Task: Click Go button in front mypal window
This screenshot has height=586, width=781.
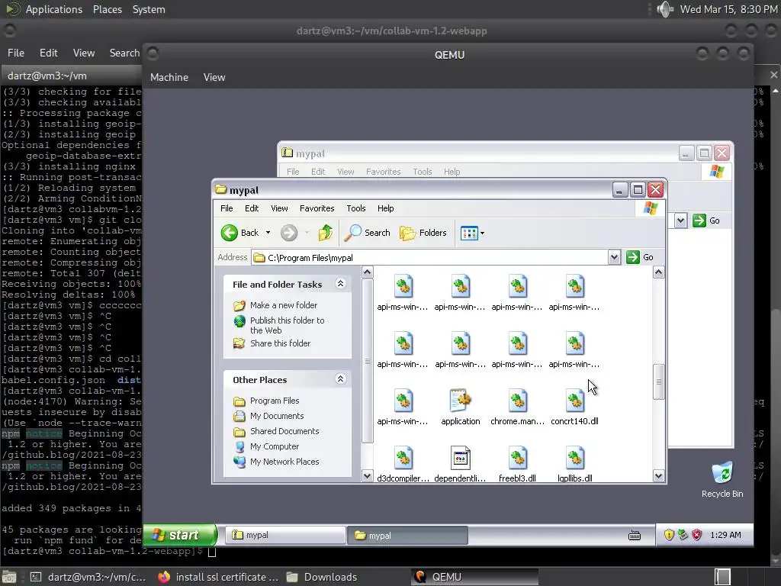Action: coord(640,257)
